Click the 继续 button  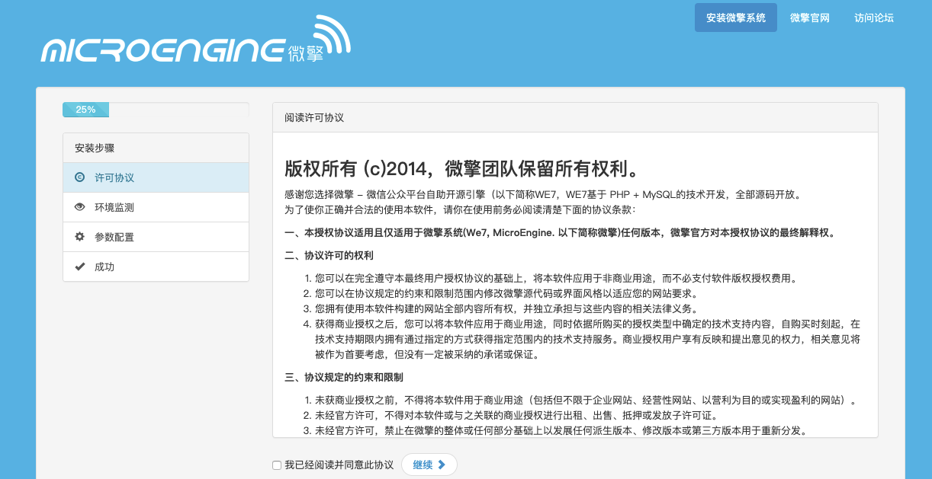[x=429, y=465]
